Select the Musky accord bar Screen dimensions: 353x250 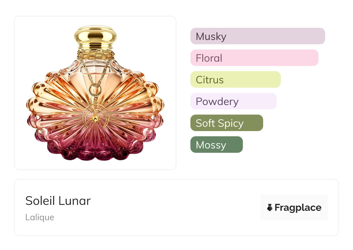point(257,36)
